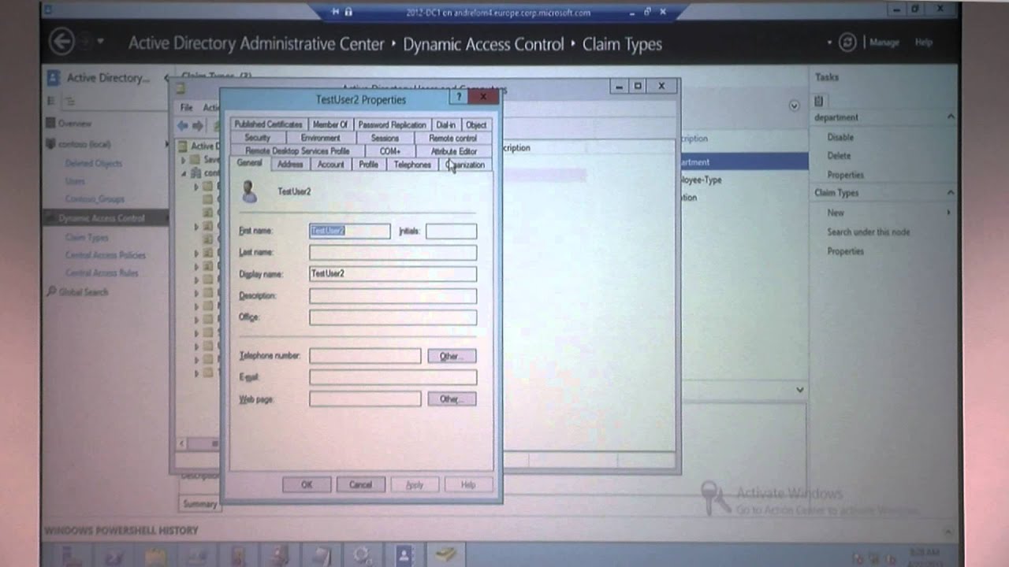1009x567 pixels.
Task: Select the Member Of tab
Action: (330, 124)
